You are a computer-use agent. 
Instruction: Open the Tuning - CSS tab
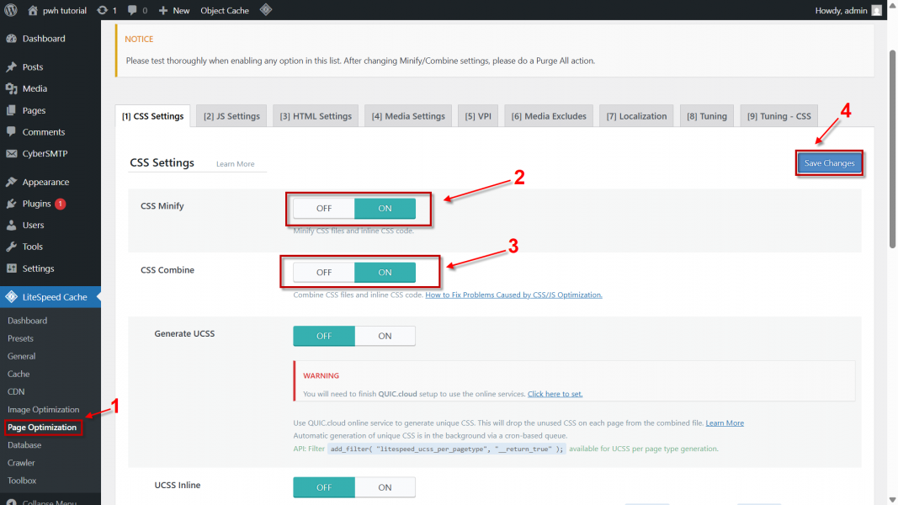coord(778,115)
